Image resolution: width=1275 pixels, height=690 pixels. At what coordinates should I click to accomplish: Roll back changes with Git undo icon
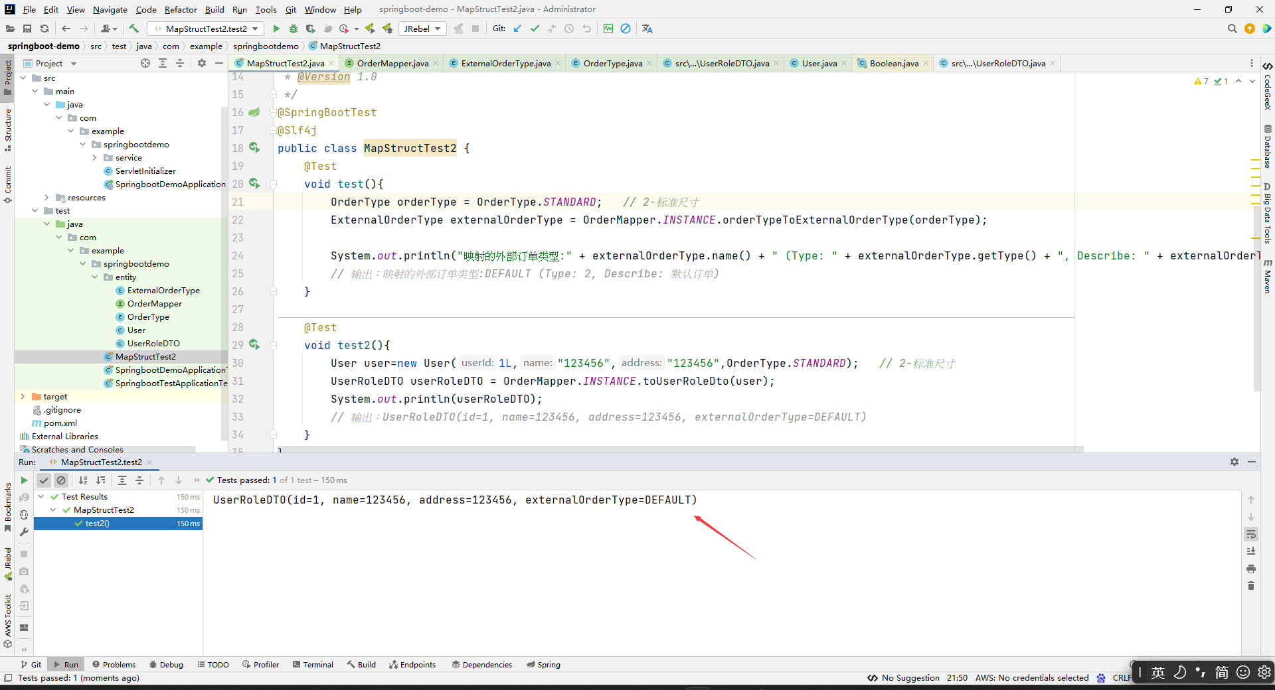click(586, 29)
